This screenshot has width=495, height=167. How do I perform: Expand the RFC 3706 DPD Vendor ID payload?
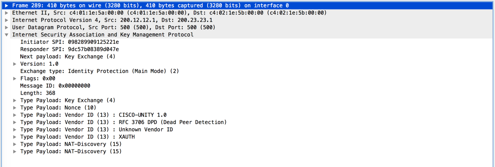tap(15, 122)
